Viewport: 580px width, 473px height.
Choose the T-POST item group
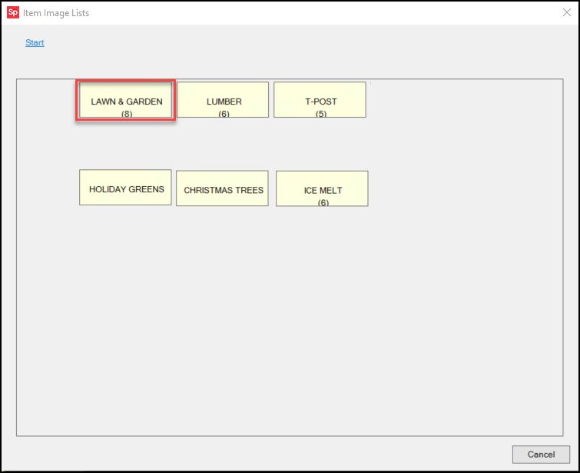click(320, 100)
